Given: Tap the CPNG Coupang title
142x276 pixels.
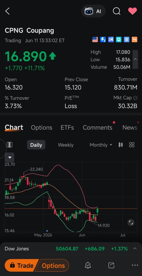Looking at the screenshot, I should (29, 31).
